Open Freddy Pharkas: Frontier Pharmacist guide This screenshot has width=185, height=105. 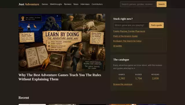click(x=129, y=31)
